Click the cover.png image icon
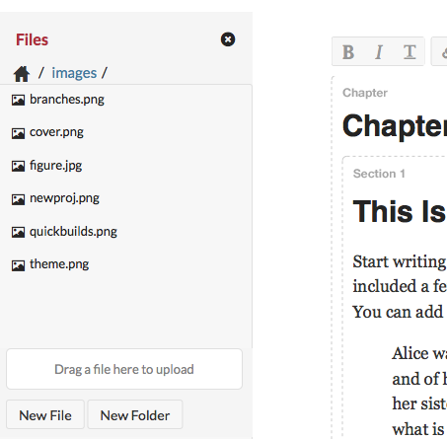 click(18, 133)
